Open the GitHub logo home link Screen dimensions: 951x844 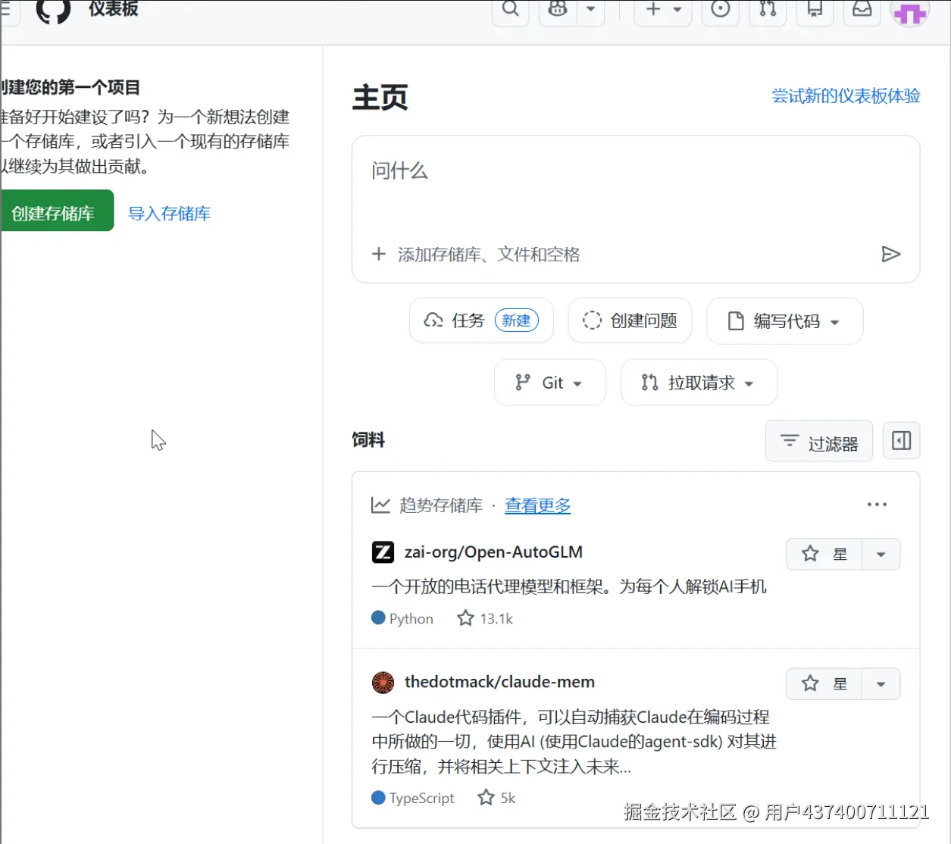click(x=53, y=11)
